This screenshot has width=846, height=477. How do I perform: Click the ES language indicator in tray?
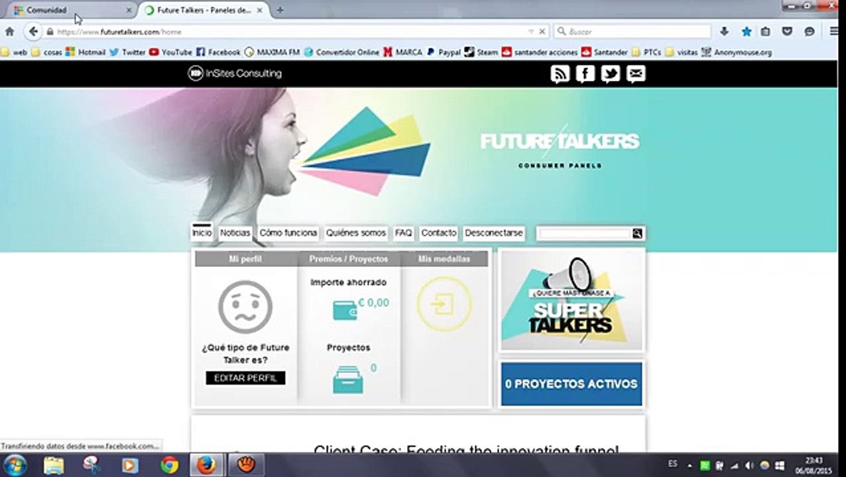pos(673,463)
